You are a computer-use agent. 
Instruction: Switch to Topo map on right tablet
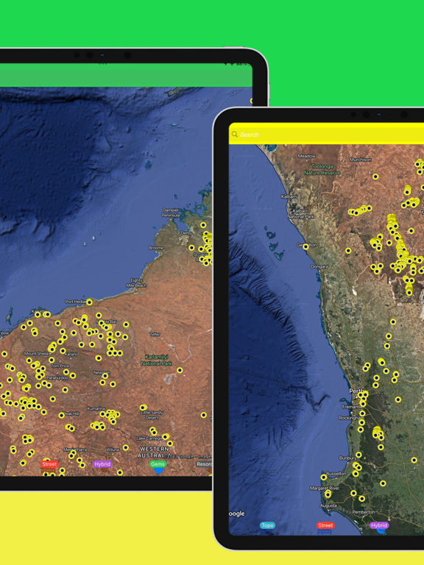267,525
